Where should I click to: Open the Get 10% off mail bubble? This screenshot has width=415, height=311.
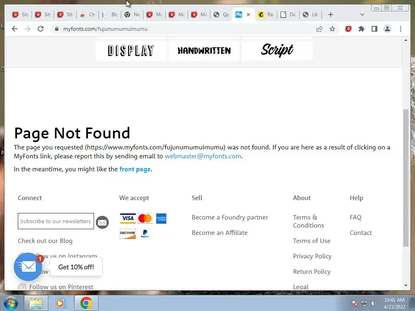point(28,267)
